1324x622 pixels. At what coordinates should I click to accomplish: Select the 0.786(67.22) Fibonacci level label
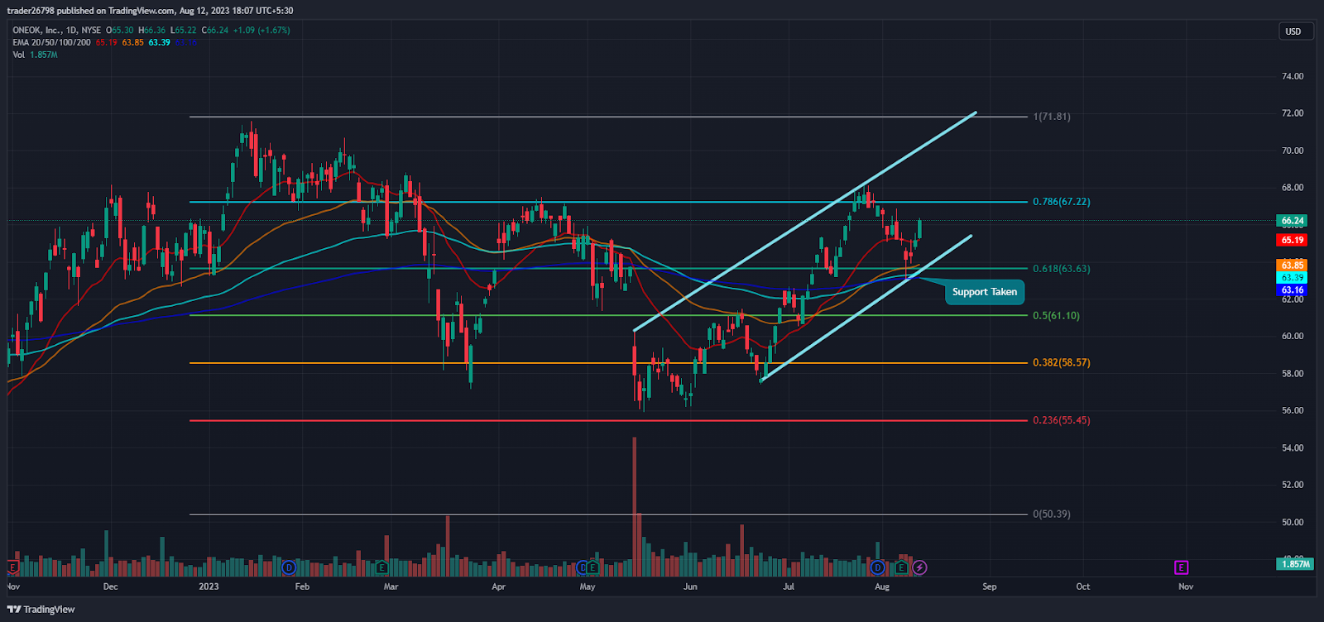(1062, 202)
